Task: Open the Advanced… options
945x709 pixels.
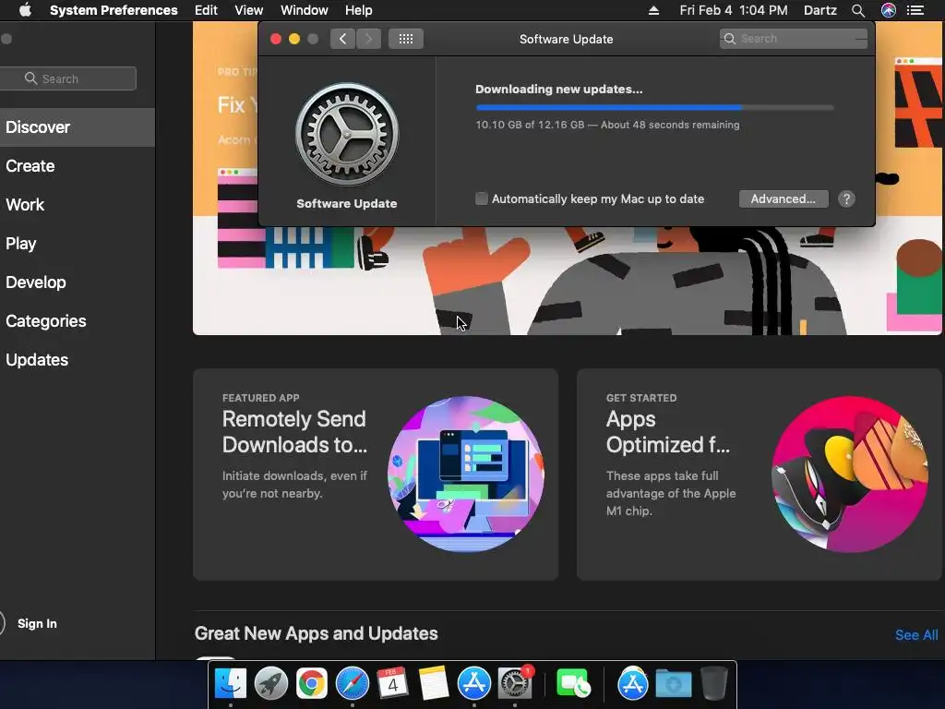Action: (x=784, y=199)
